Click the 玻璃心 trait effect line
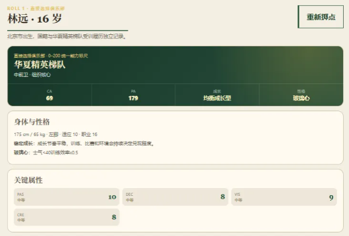 click(x=46, y=153)
